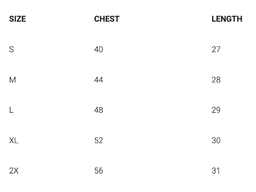Click the LENGTH column header

coord(227,19)
